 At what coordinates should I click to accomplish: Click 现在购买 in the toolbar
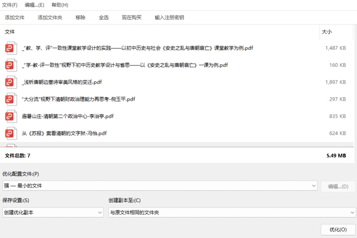pyautogui.click(x=132, y=17)
